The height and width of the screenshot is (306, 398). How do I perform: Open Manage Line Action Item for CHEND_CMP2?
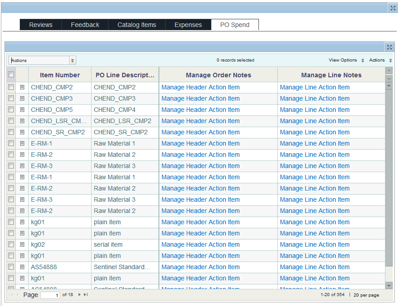coord(315,87)
